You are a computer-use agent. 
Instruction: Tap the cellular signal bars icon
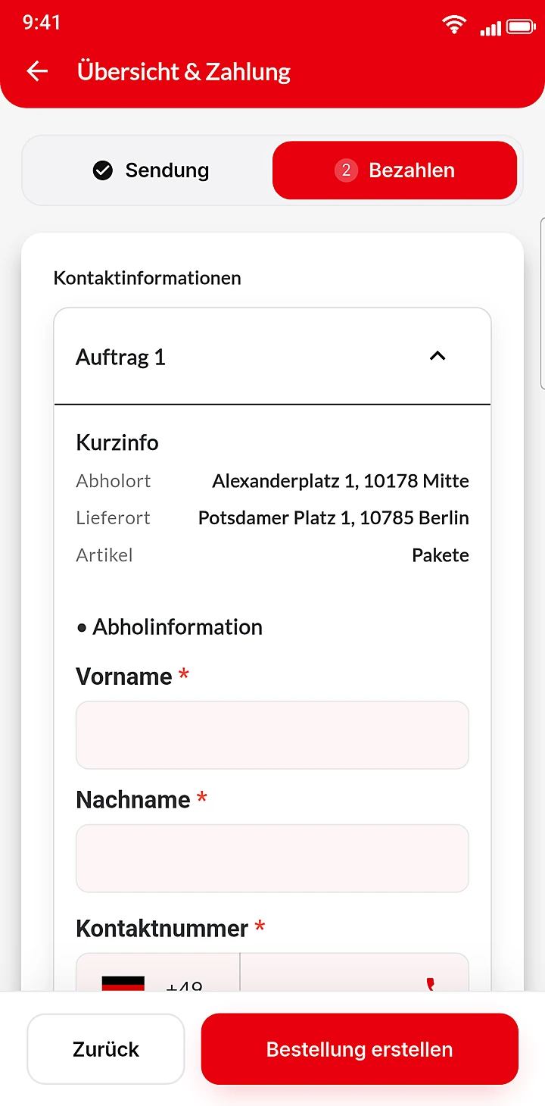pos(490,27)
